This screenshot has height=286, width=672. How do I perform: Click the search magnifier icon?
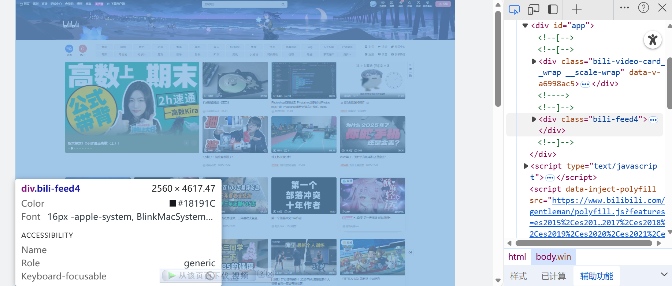click(283, 4)
